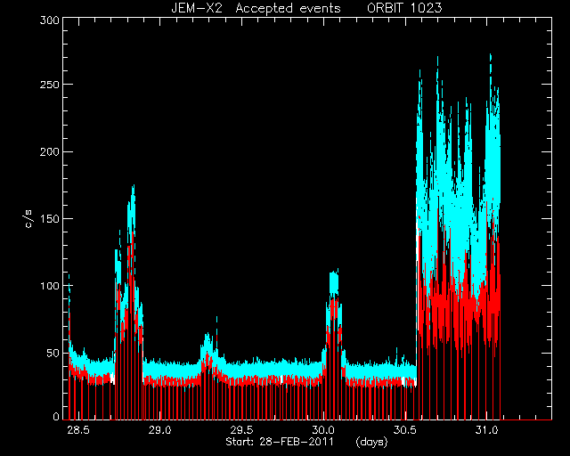Click the cyan peak near day 28.8
The height and width of the screenshot is (456, 570).
(133, 191)
